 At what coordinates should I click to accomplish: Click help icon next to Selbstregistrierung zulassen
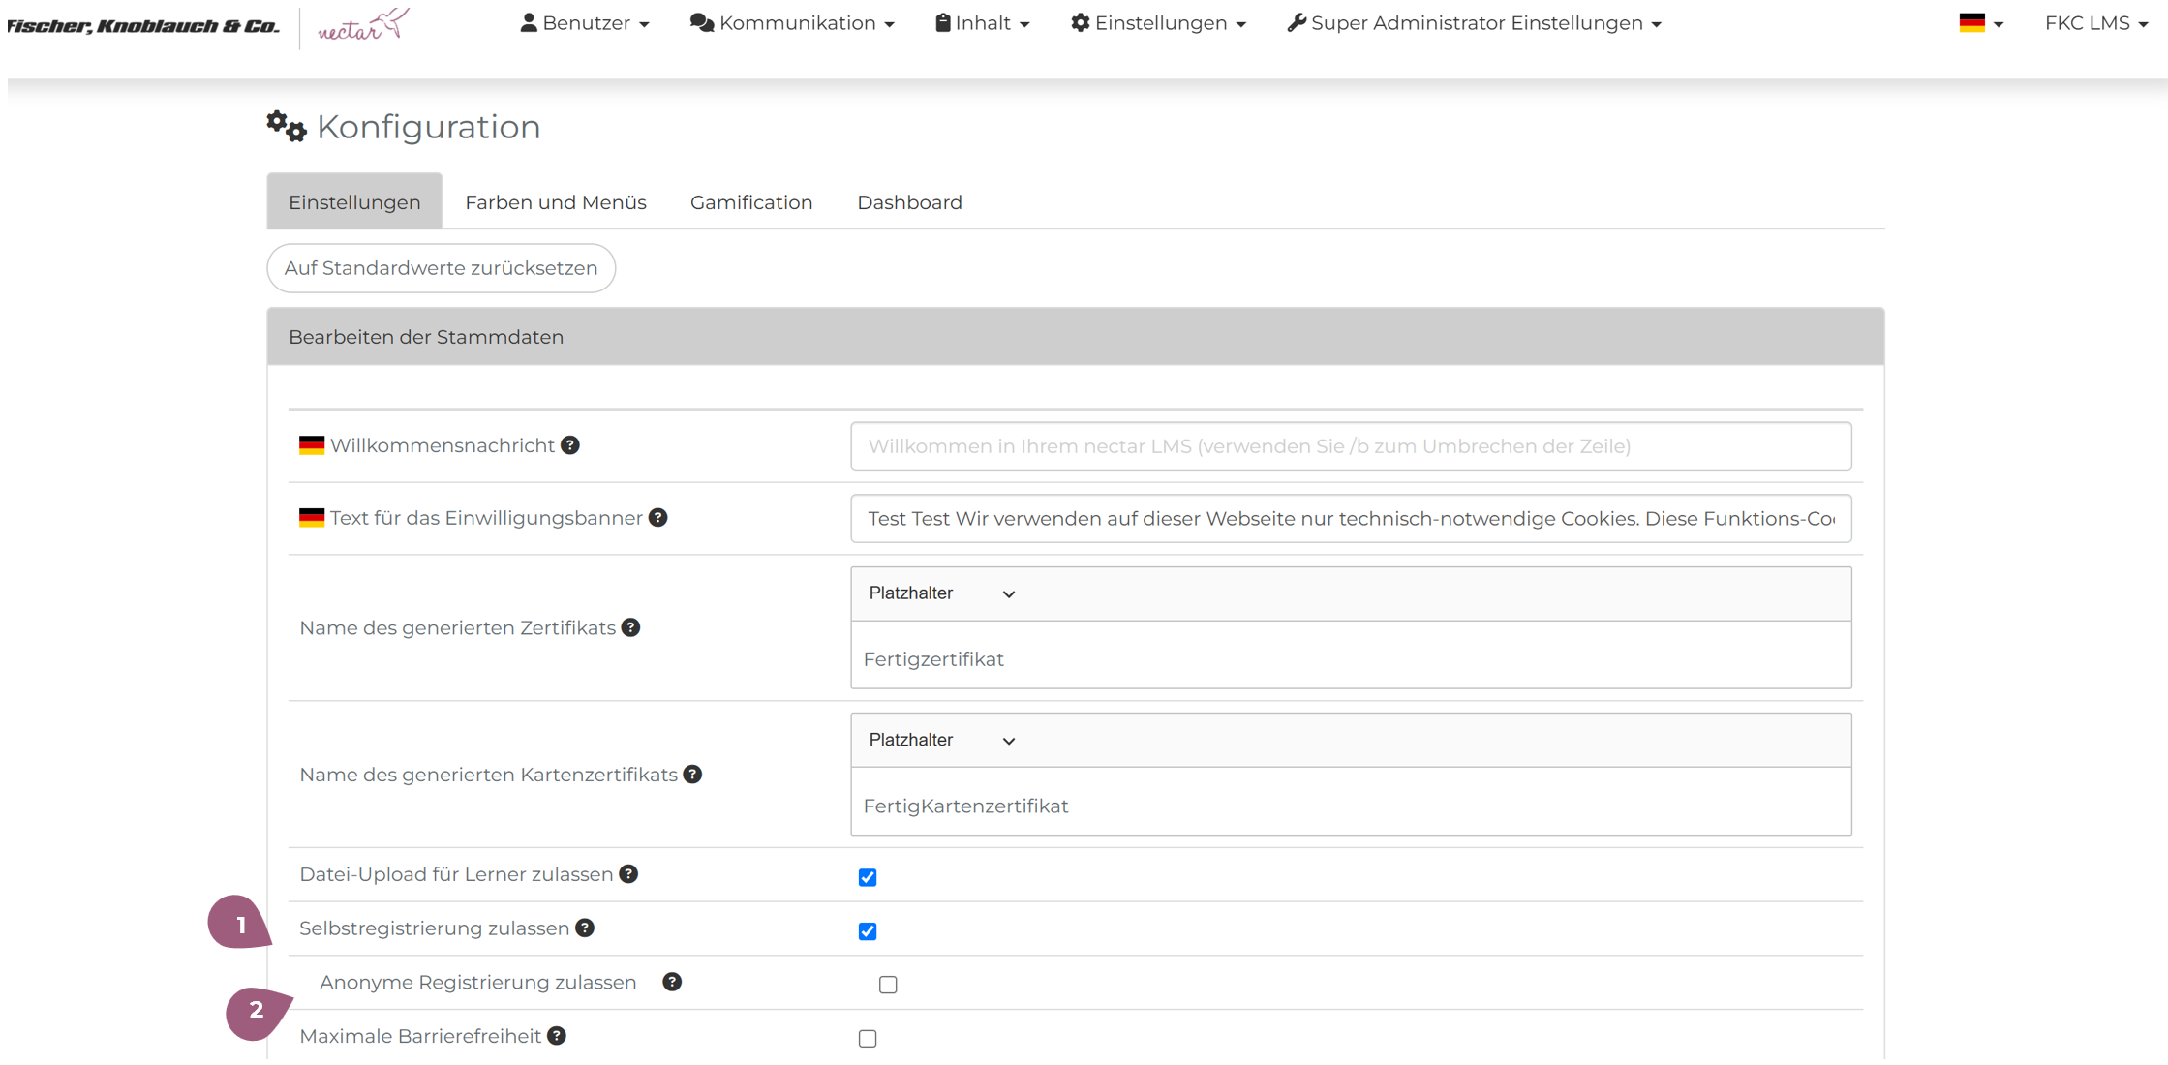point(585,928)
